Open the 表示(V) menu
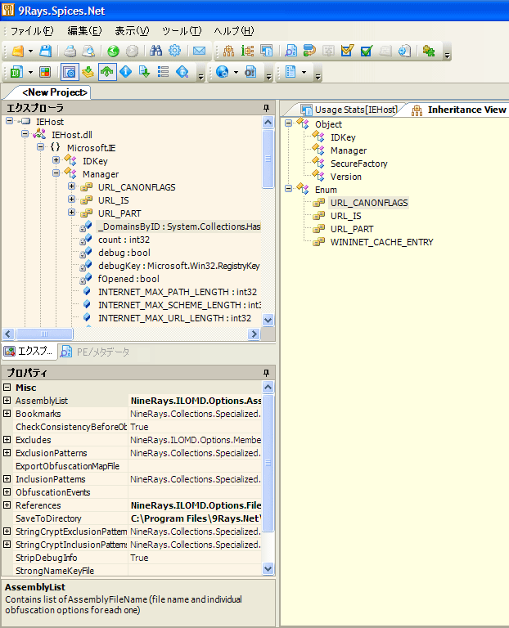 (x=132, y=31)
